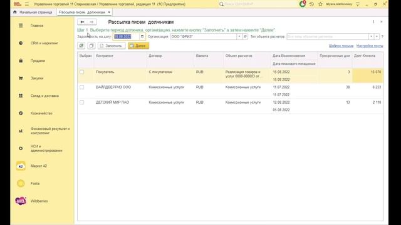
Task: Click the Заполнить button
Action: click(112, 46)
